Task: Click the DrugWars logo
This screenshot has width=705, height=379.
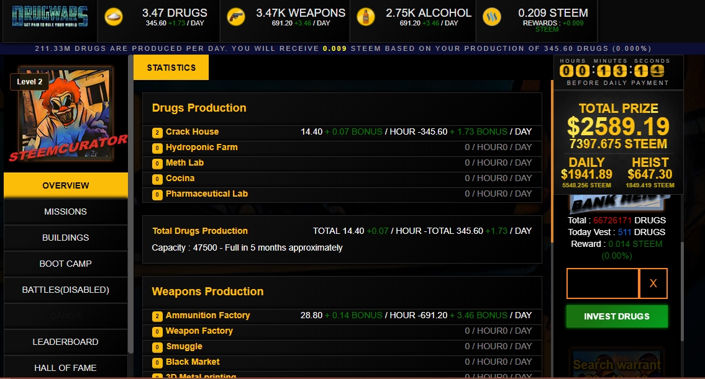Action: [x=50, y=17]
